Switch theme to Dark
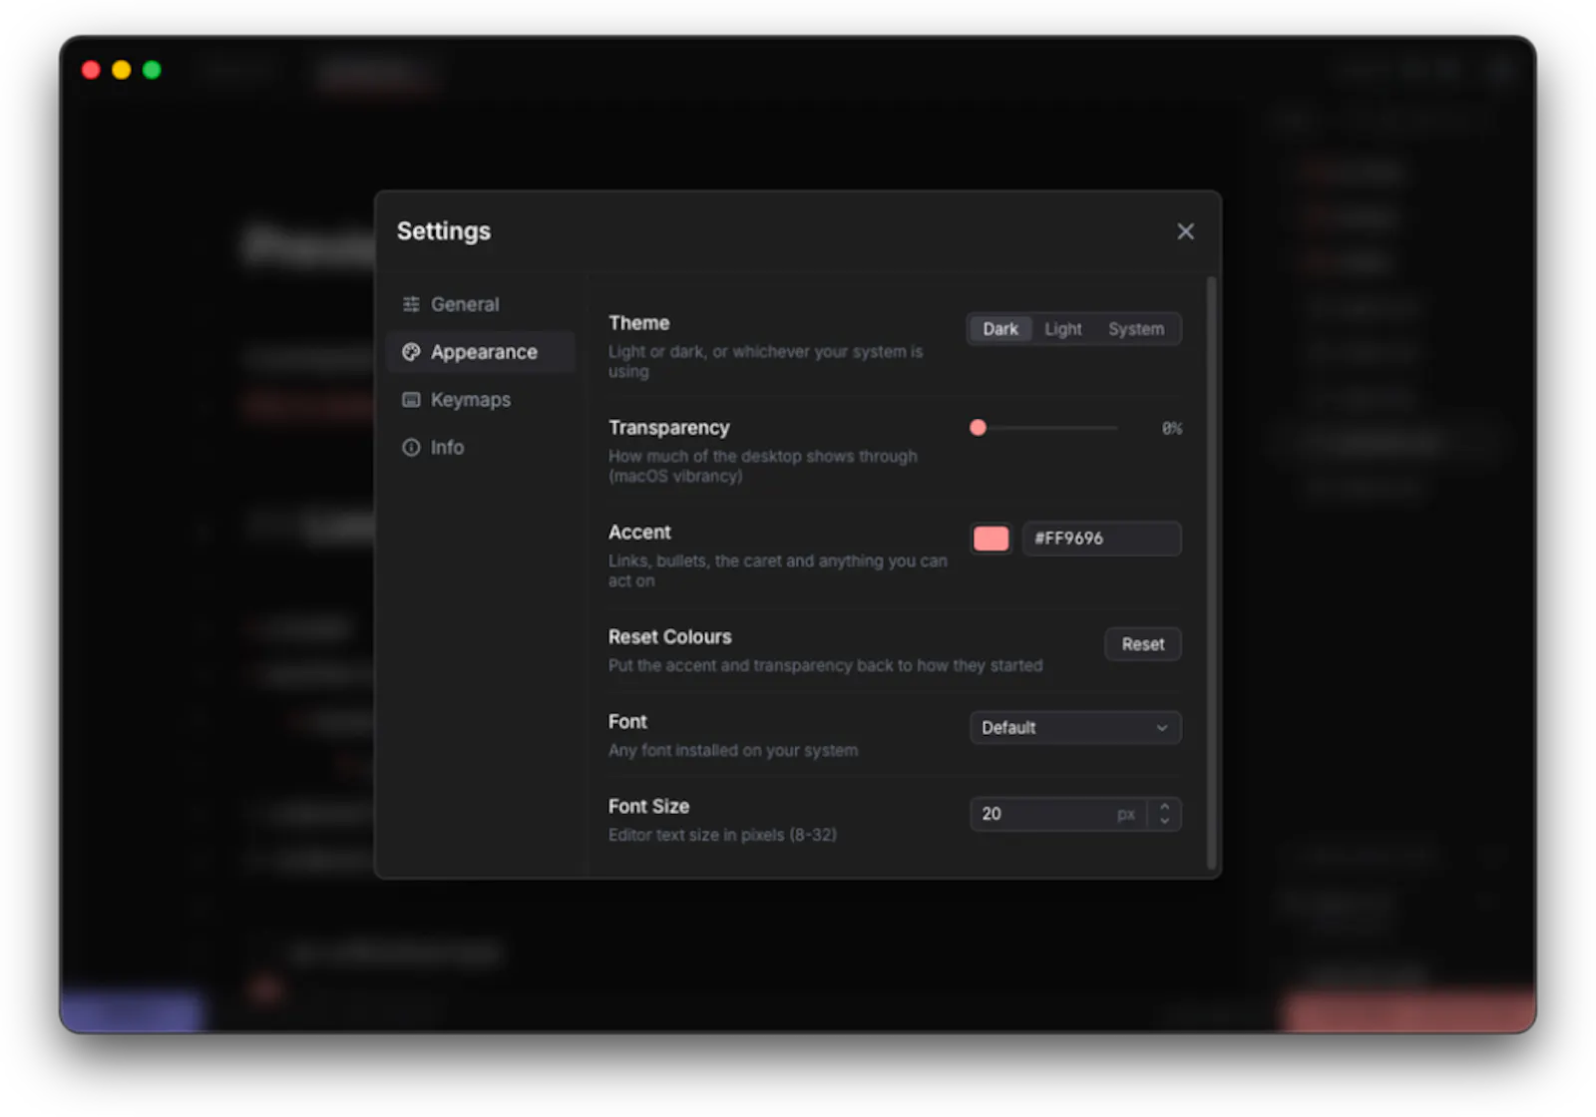Screen dimensions: 1596x1117 (x=1000, y=329)
